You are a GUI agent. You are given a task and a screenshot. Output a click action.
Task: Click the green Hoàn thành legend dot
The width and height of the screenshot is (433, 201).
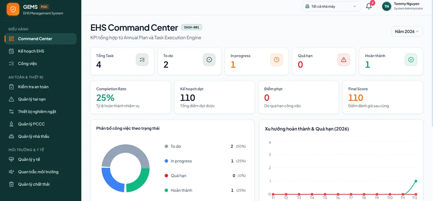(166, 190)
